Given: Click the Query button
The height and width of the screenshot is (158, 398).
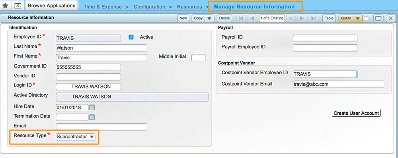Looking at the screenshot, I should point(346,18).
